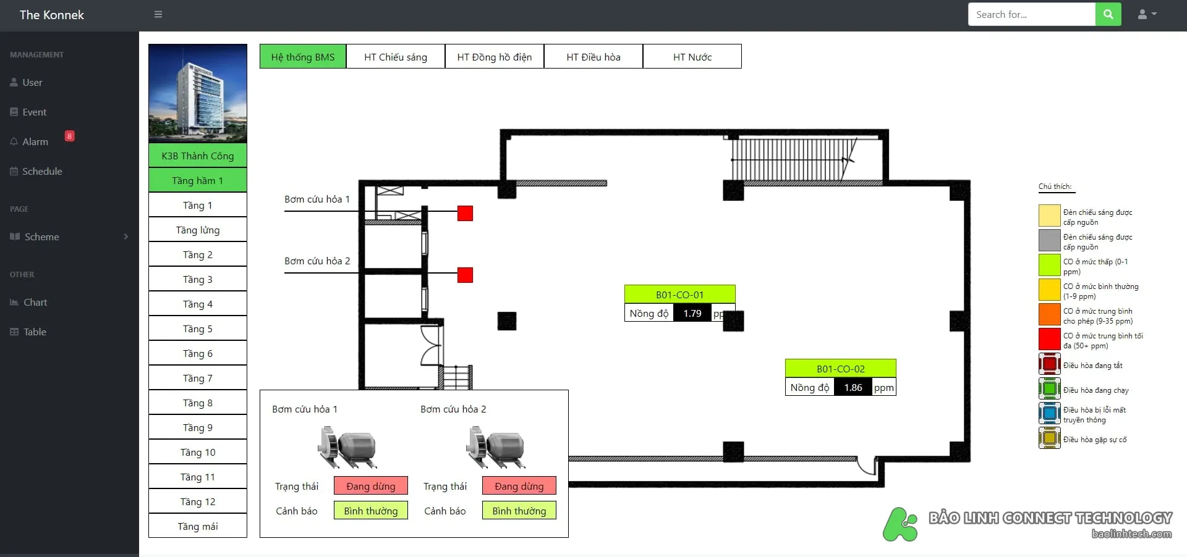Select K3B Thành Công building
Image resolution: width=1187 pixels, height=557 pixels.
coord(198,156)
